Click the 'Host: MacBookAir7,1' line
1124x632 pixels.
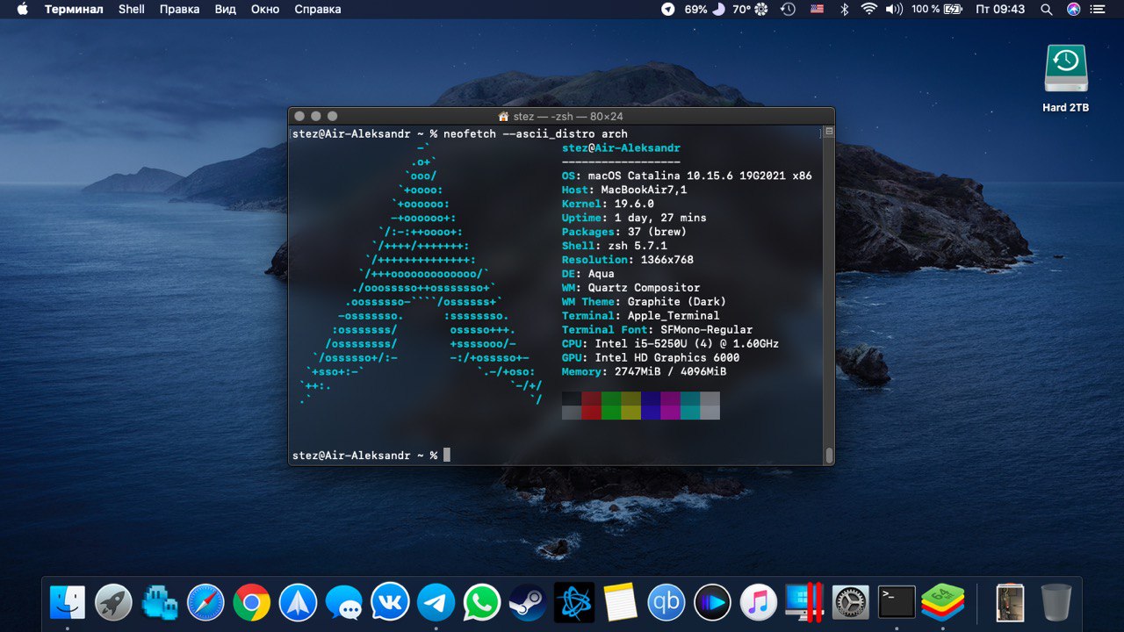tap(624, 190)
